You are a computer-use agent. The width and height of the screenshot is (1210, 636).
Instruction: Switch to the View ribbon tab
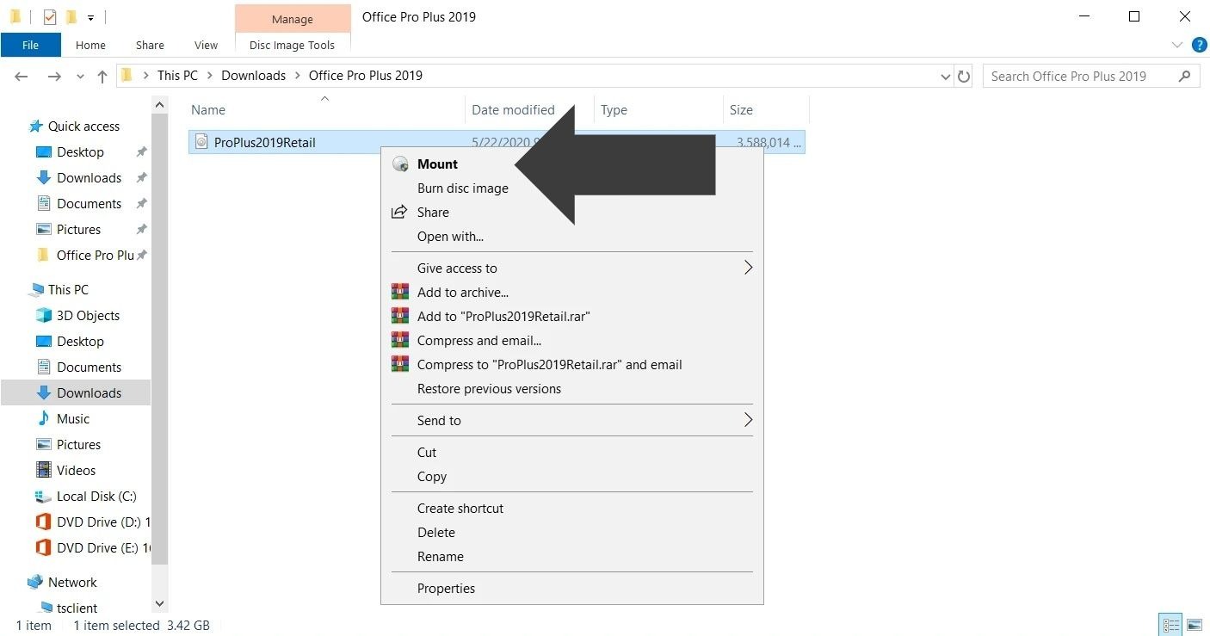point(207,45)
